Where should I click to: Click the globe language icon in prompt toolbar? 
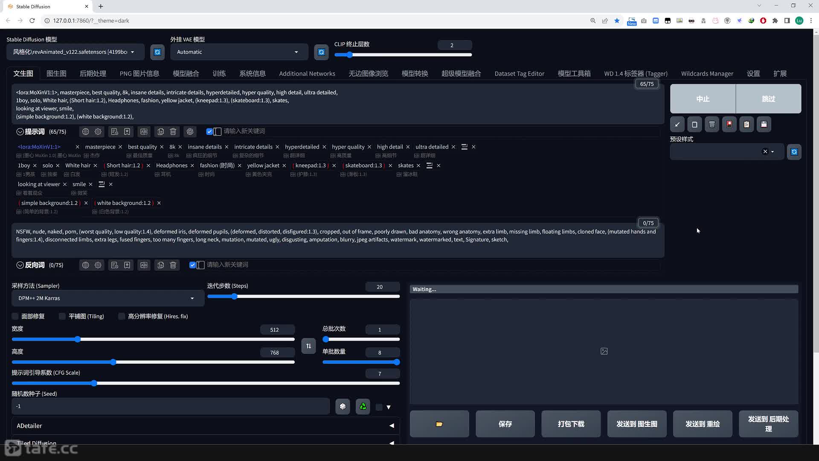coord(85,131)
